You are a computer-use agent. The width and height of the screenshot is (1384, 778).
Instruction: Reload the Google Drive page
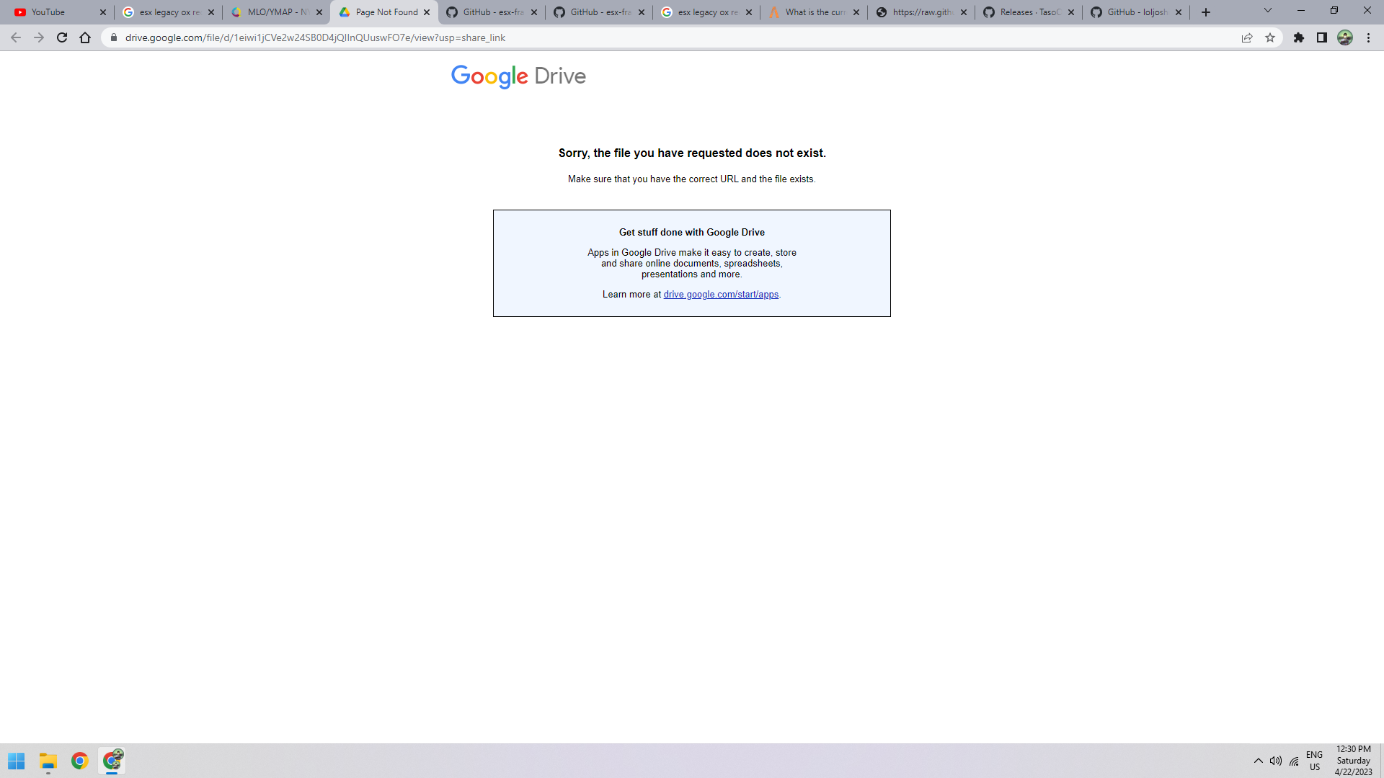click(x=62, y=37)
